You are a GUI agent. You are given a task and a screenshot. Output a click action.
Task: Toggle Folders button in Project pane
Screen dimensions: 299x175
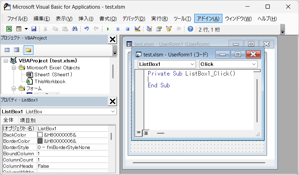click(x=29, y=50)
